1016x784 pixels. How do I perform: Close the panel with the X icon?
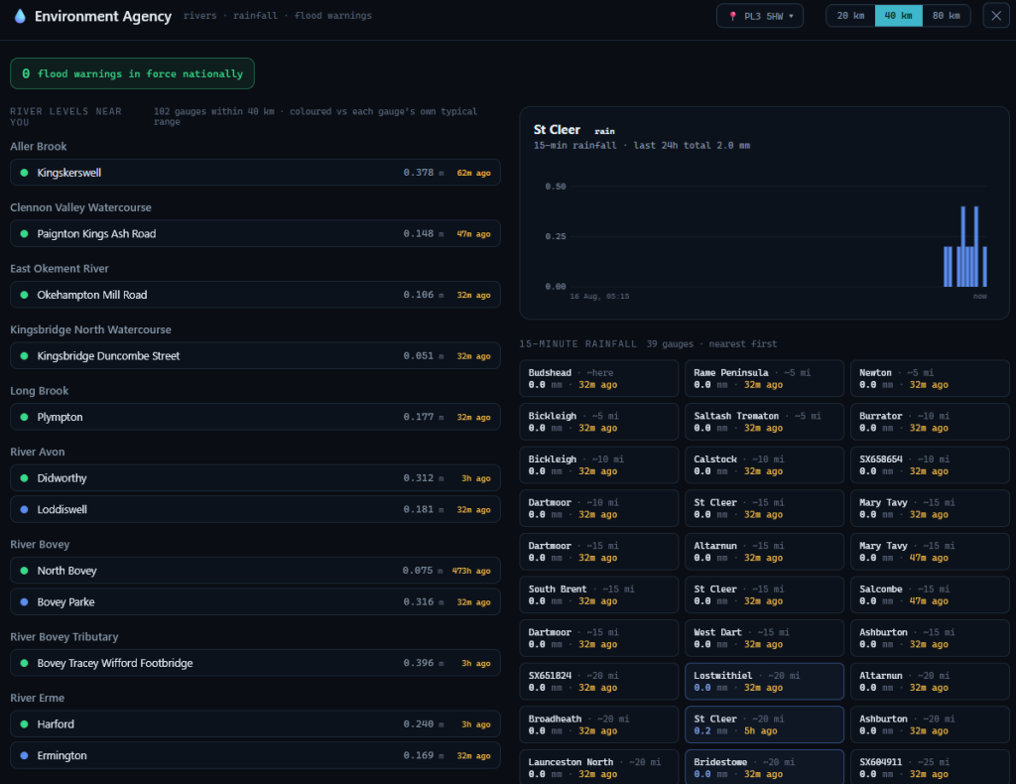click(x=996, y=16)
